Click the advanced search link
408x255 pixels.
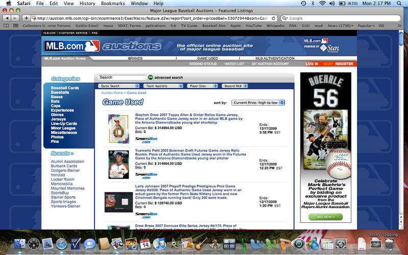169,78
